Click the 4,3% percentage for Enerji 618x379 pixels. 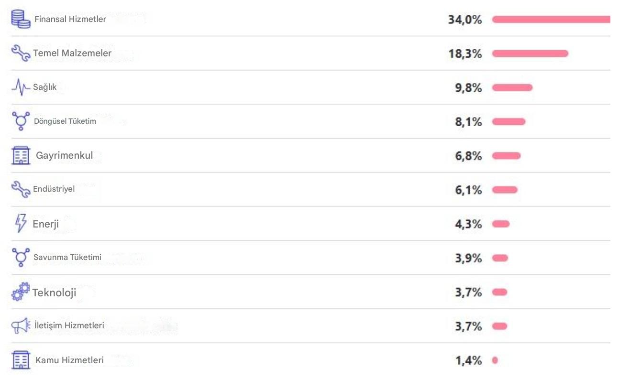click(x=468, y=224)
